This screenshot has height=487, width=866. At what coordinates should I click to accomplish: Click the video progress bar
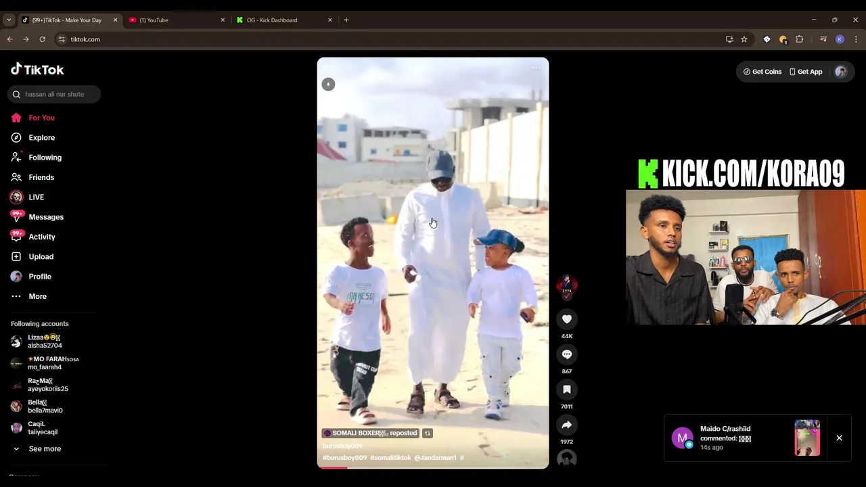click(433, 467)
